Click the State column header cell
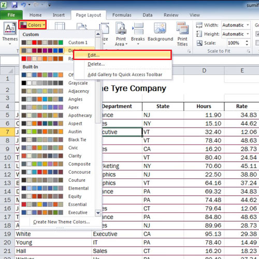The image size is (259, 259). point(163,106)
